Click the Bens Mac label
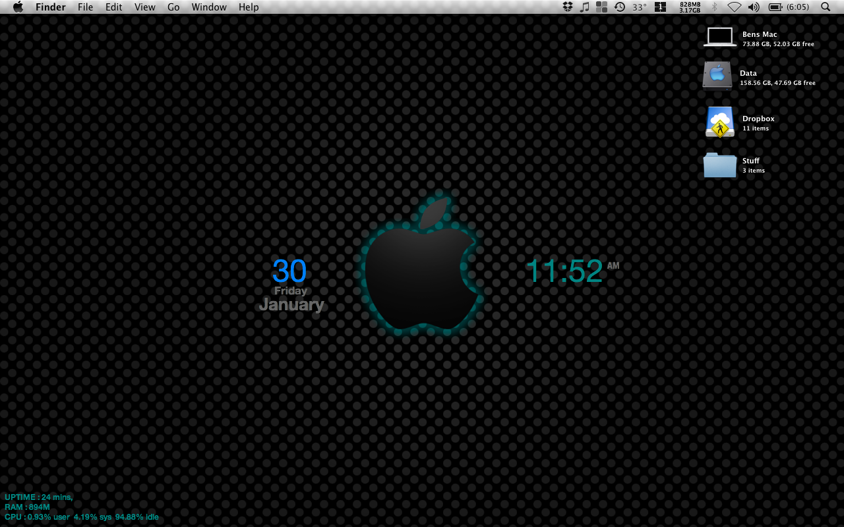 click(x=760, y=34)
